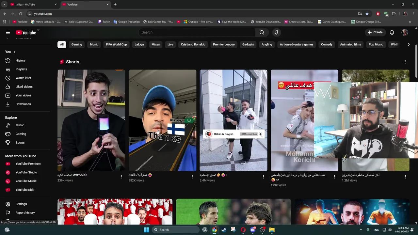Open the notifications bell
Viewport: 418px width, 235px height.
point(392,32)
